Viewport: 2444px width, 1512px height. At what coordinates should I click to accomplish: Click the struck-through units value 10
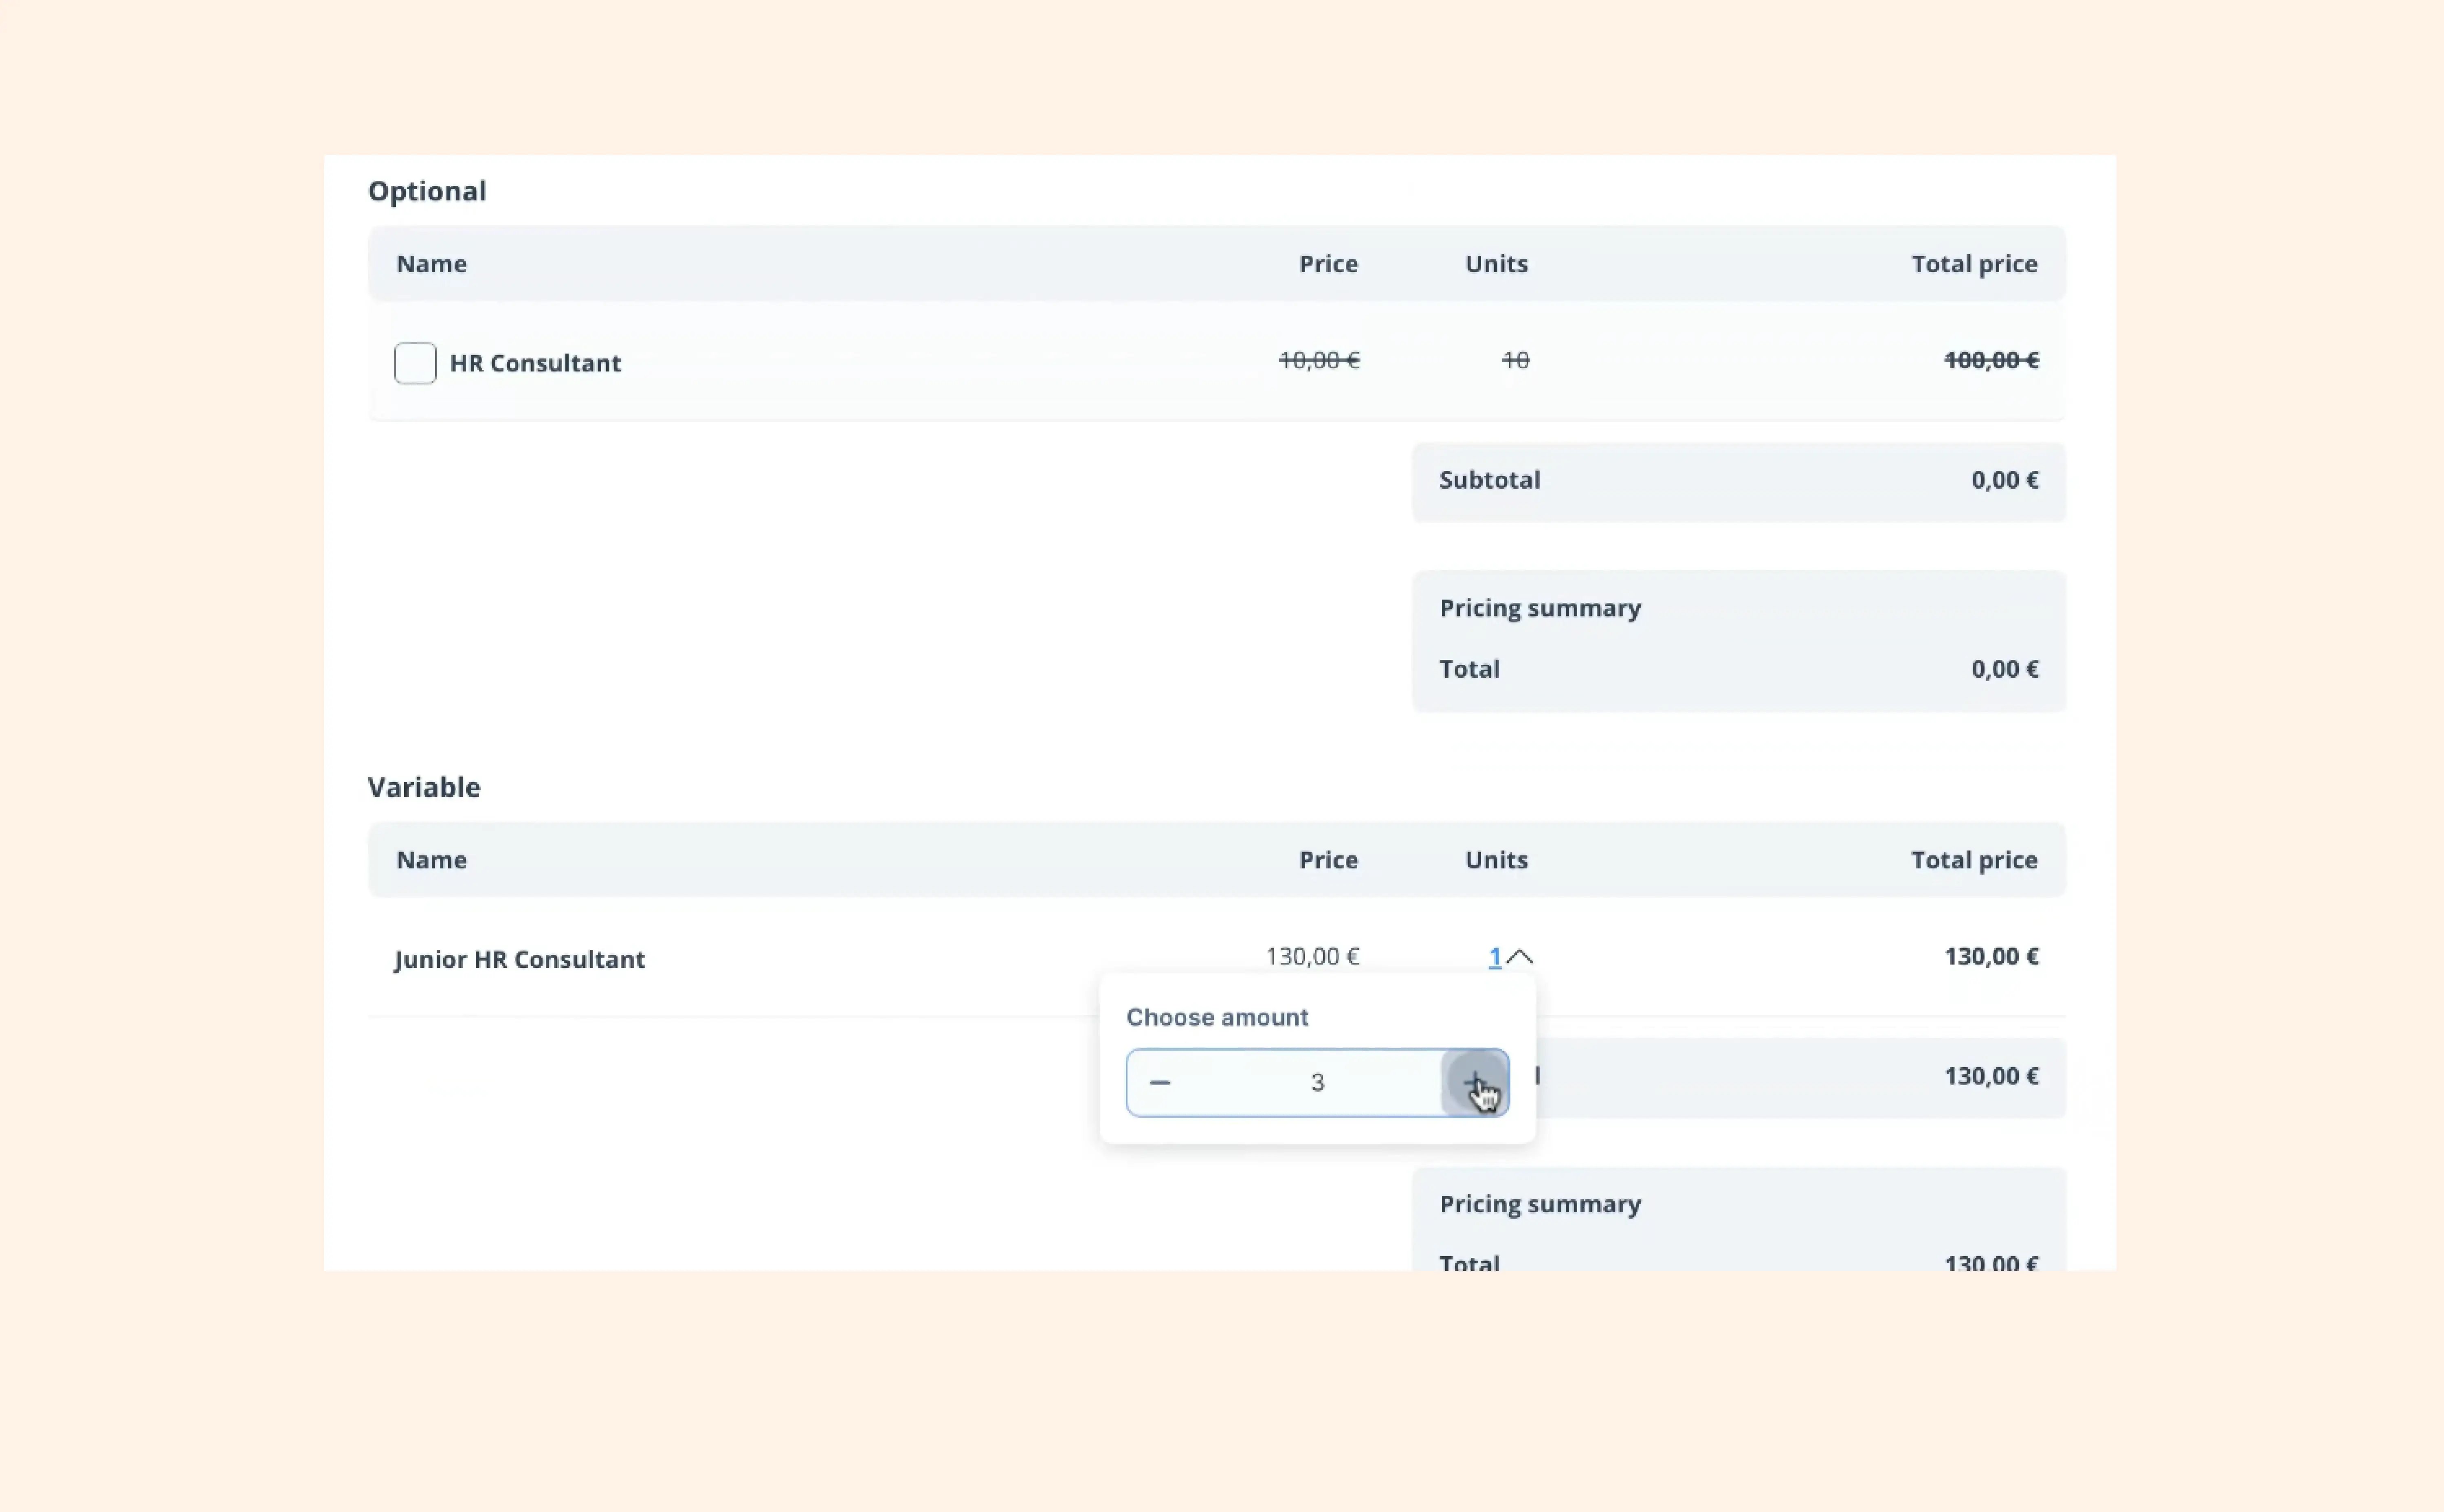click(x=1515, y=360)
